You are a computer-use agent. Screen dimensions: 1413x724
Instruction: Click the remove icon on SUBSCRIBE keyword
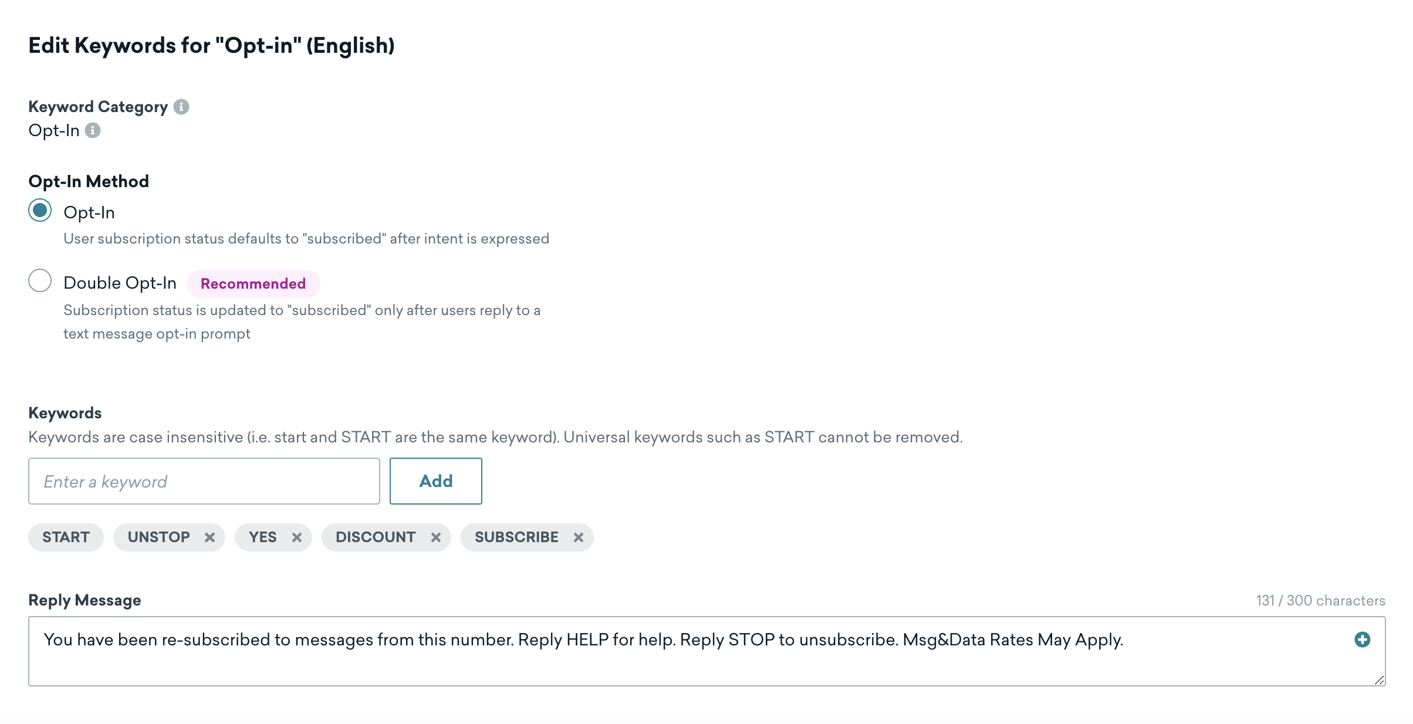pyautogui.click(x=578, y=536)
